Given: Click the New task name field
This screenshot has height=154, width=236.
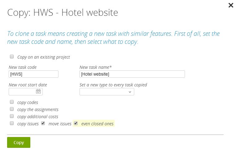Looking at the screenshot, I should [x=132, y=74].
